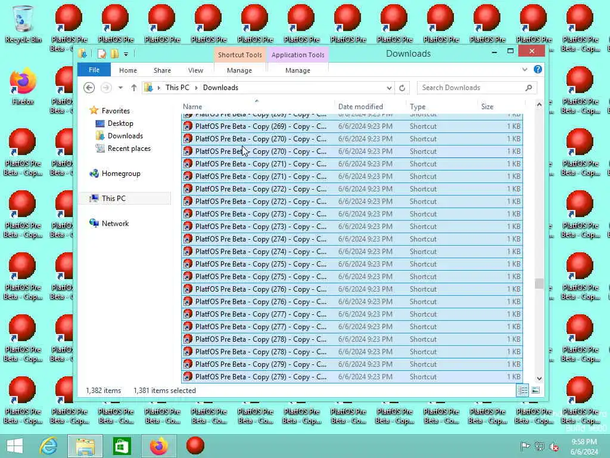Expand the ribbon with chevron
Screen dimensions: 610x458
[x=524, y=69]
